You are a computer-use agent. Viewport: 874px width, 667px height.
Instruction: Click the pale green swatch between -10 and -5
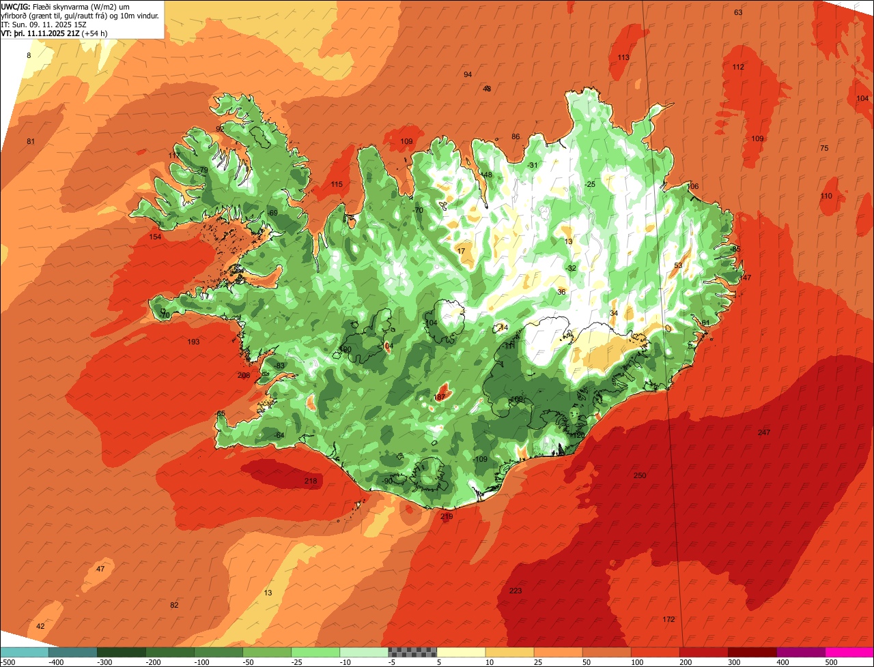point(363,652)
